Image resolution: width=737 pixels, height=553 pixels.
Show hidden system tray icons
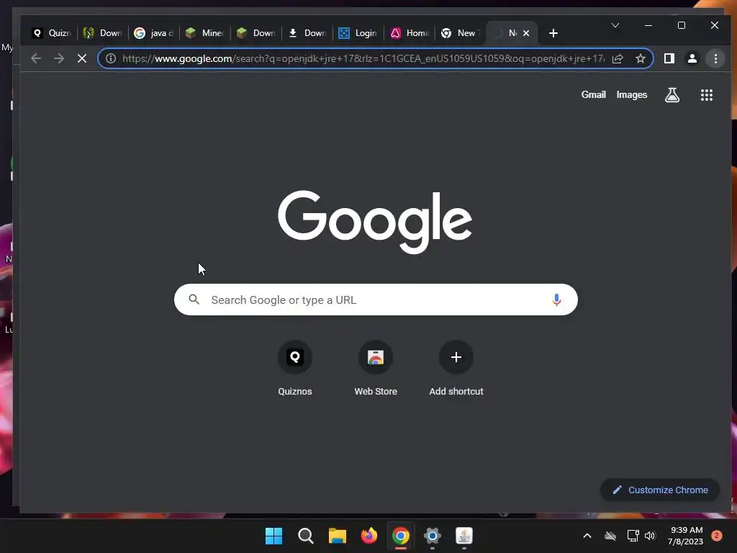pyautogui.click(x=587, y=536)
